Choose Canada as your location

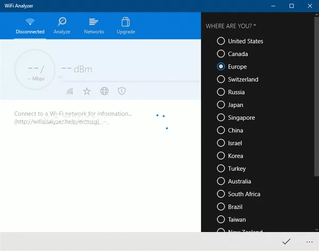(221, 54)
